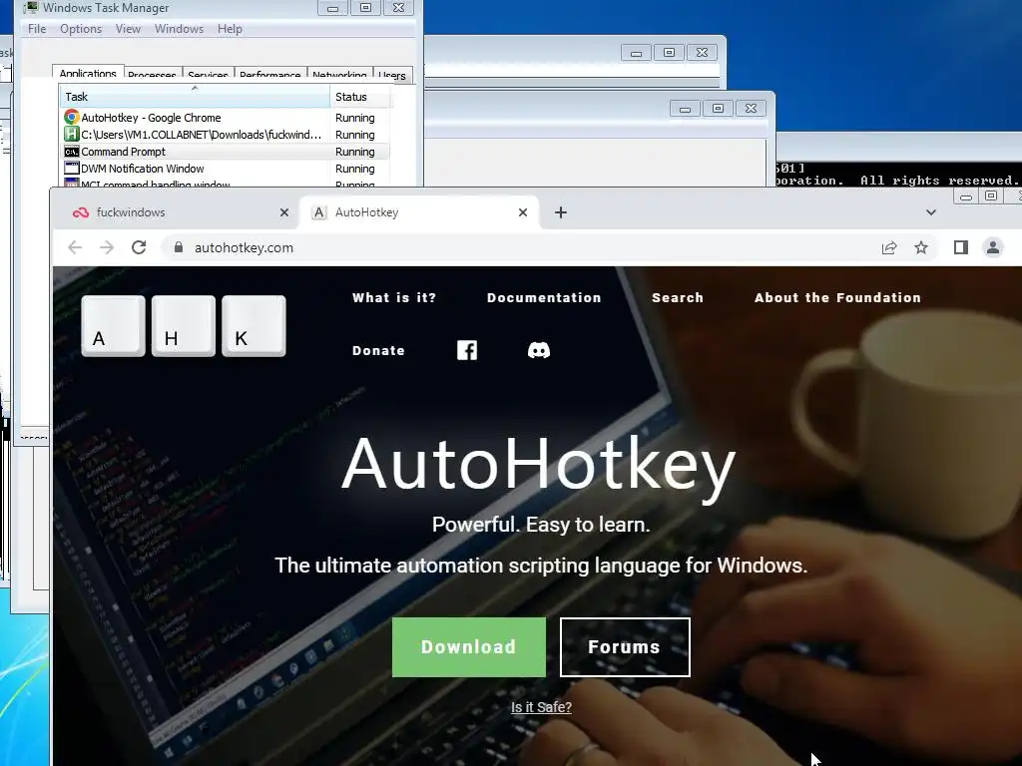This screenshot has width=1022, height=766.
Task: Open the Donate link
Action: pos(378,350)
